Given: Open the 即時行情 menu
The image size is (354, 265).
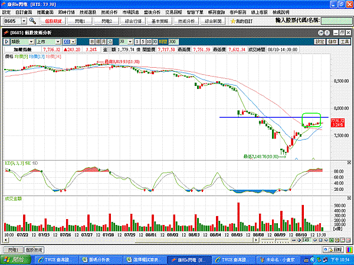Looking at the screenshot, I should point(66,12).
